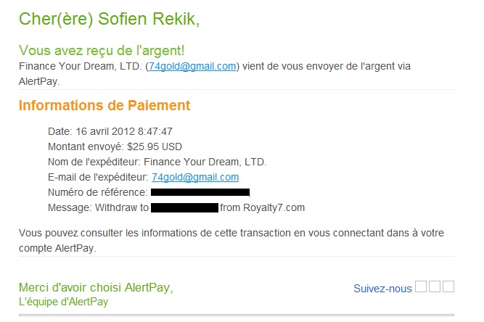Image resolution: width=484 pixels, height=322 pixels.
Task: Click the L'équipe d'AlertPay signature
Action: (x=64, y=302)
